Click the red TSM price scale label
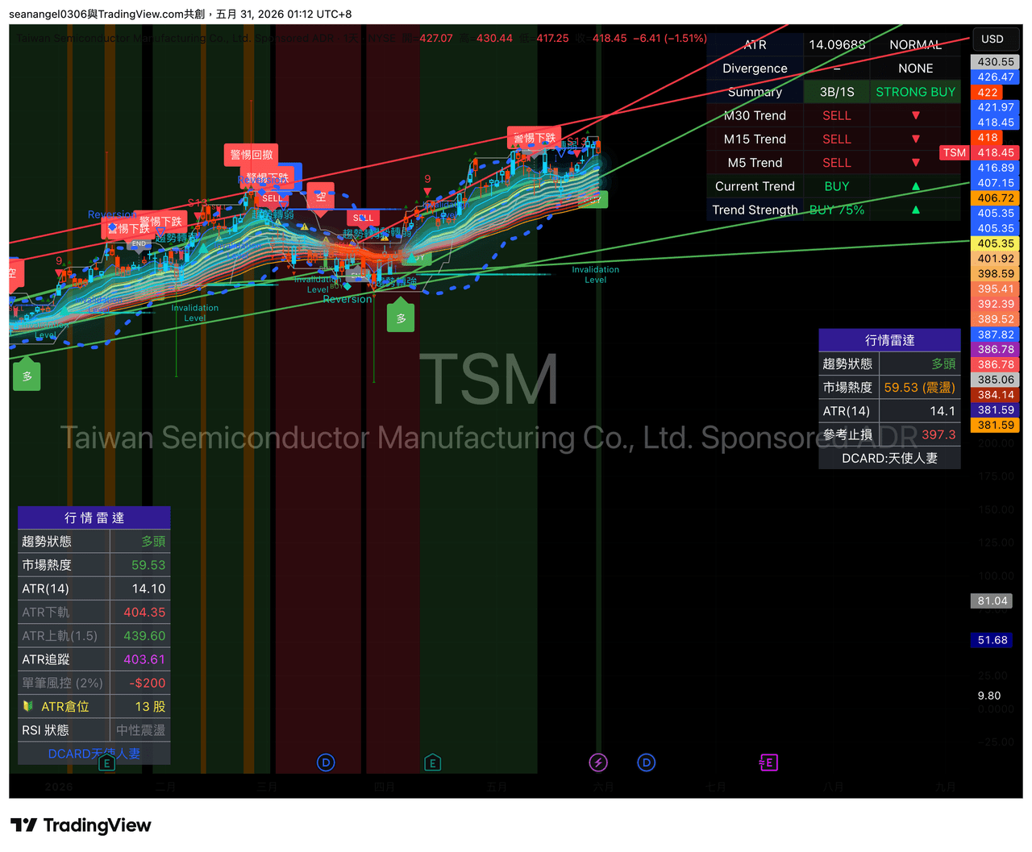1032x852 pixels. tap(955, 152)
